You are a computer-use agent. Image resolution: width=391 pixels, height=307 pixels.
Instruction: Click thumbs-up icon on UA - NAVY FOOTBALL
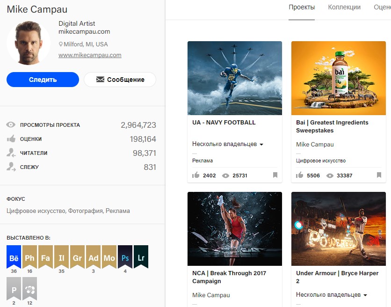(x=196, y=175)
